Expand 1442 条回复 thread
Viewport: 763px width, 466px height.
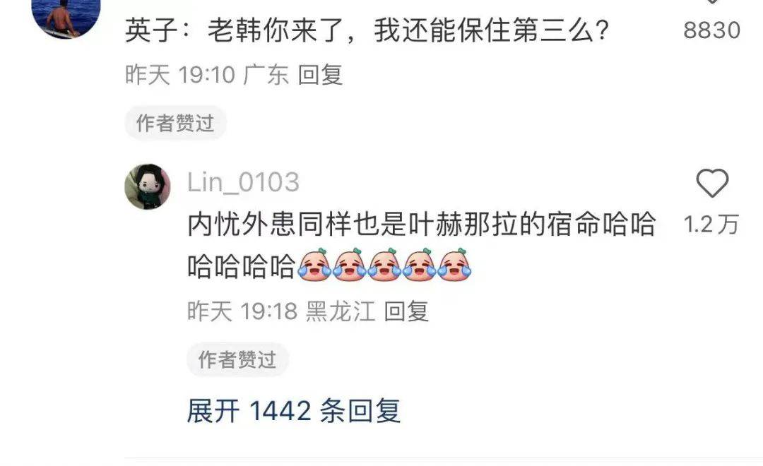pyautogui.click(x=294, y=411)
